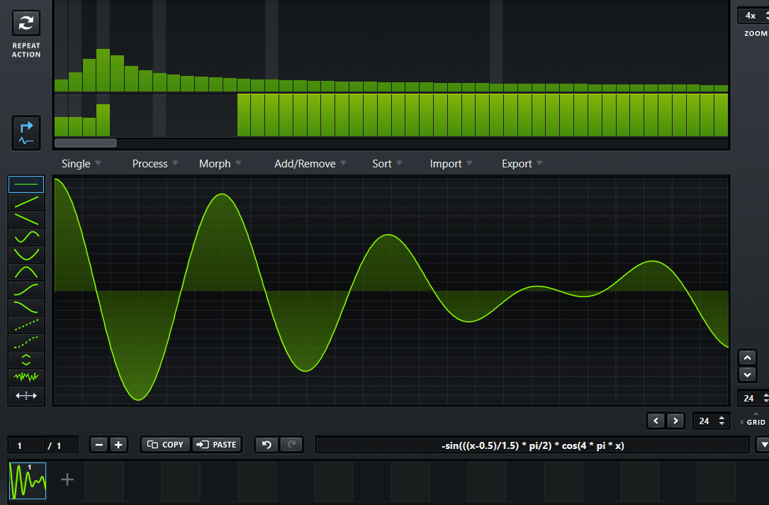The image size is (769, 505).
Task: Adjust the horizontal grid 24 stepper
Action: (722, 421)
